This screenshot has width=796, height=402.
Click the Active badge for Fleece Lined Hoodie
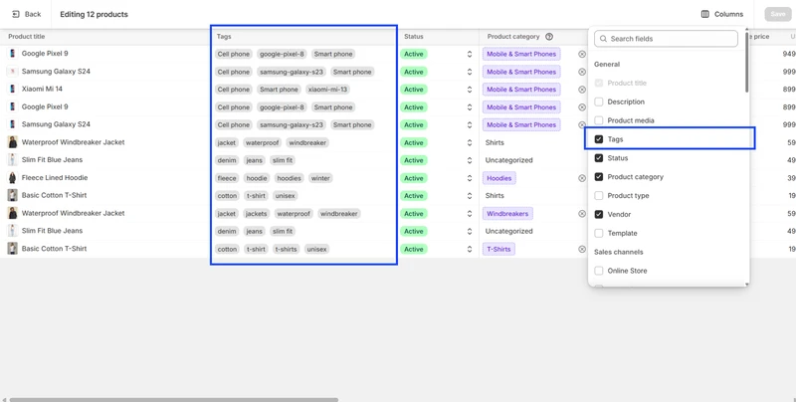pos(414,178)
